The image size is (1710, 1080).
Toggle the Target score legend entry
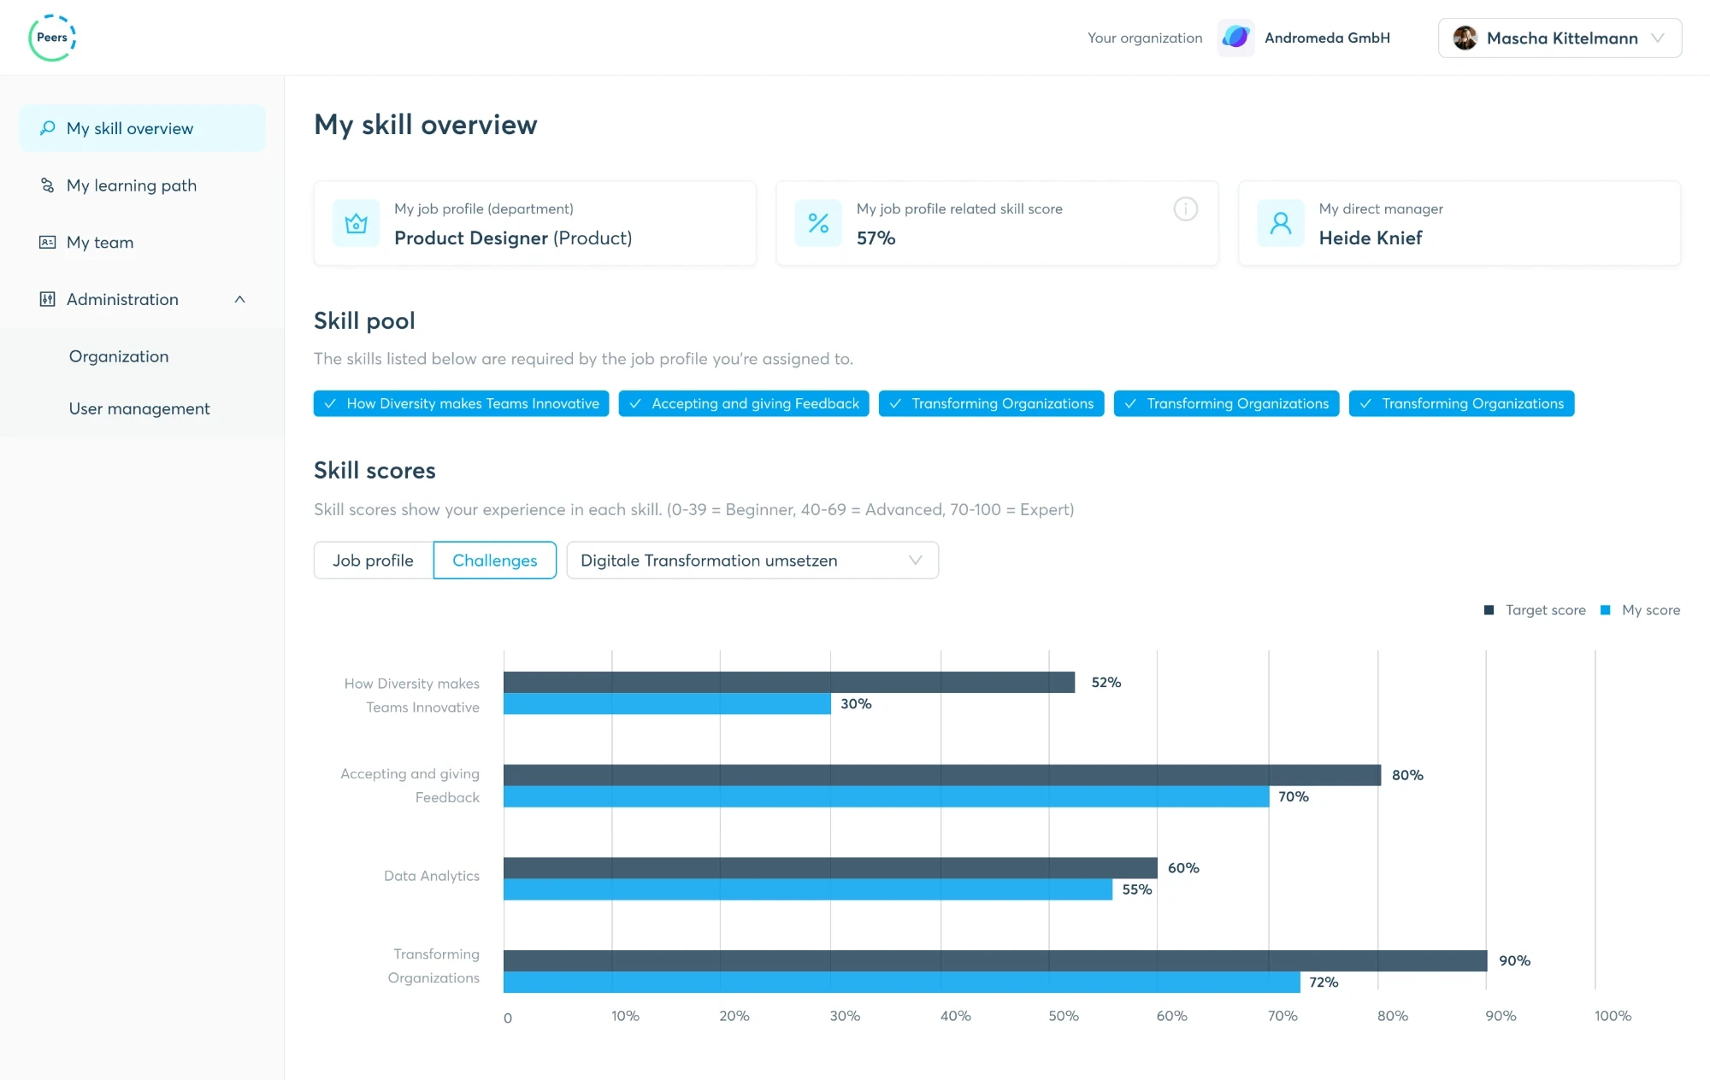point(1536,610)
